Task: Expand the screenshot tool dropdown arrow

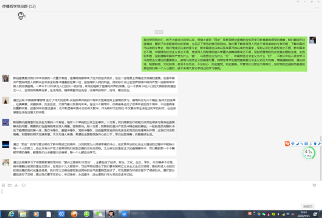Action: click(19, 185)
